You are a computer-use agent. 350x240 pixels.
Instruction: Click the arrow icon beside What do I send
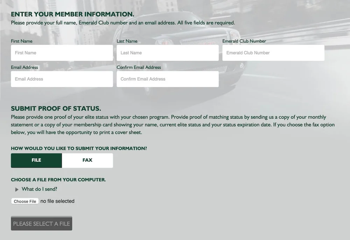[17, 189]
